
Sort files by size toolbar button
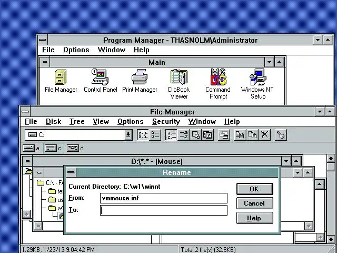pyautogui.click(x=195, y=135)
